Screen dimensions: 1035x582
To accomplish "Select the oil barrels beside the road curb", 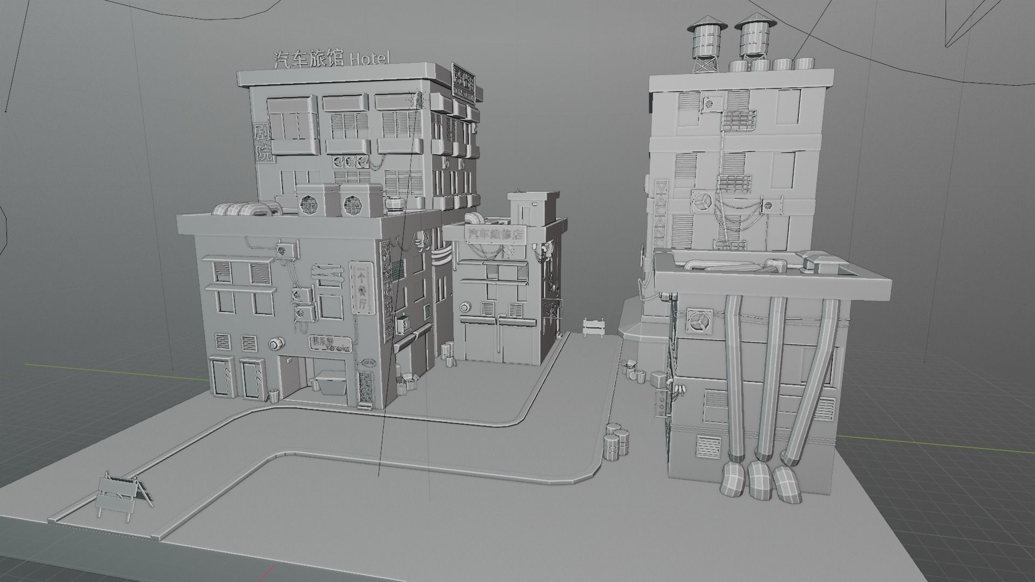I will [x=616, y=441].
